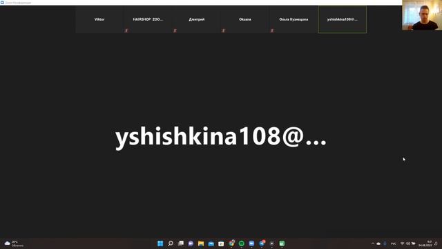Open File Explorer from the taskbar

click(x=201, y=243)
